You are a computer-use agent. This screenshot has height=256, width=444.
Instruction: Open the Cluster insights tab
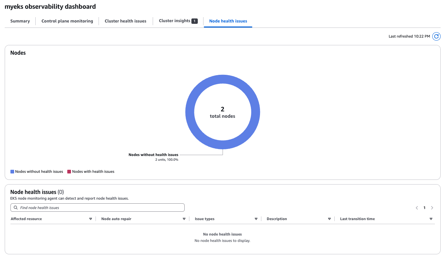pyautogui.click(x=178, y=21)
